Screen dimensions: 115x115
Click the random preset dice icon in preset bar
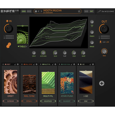(x=36, y=11)
